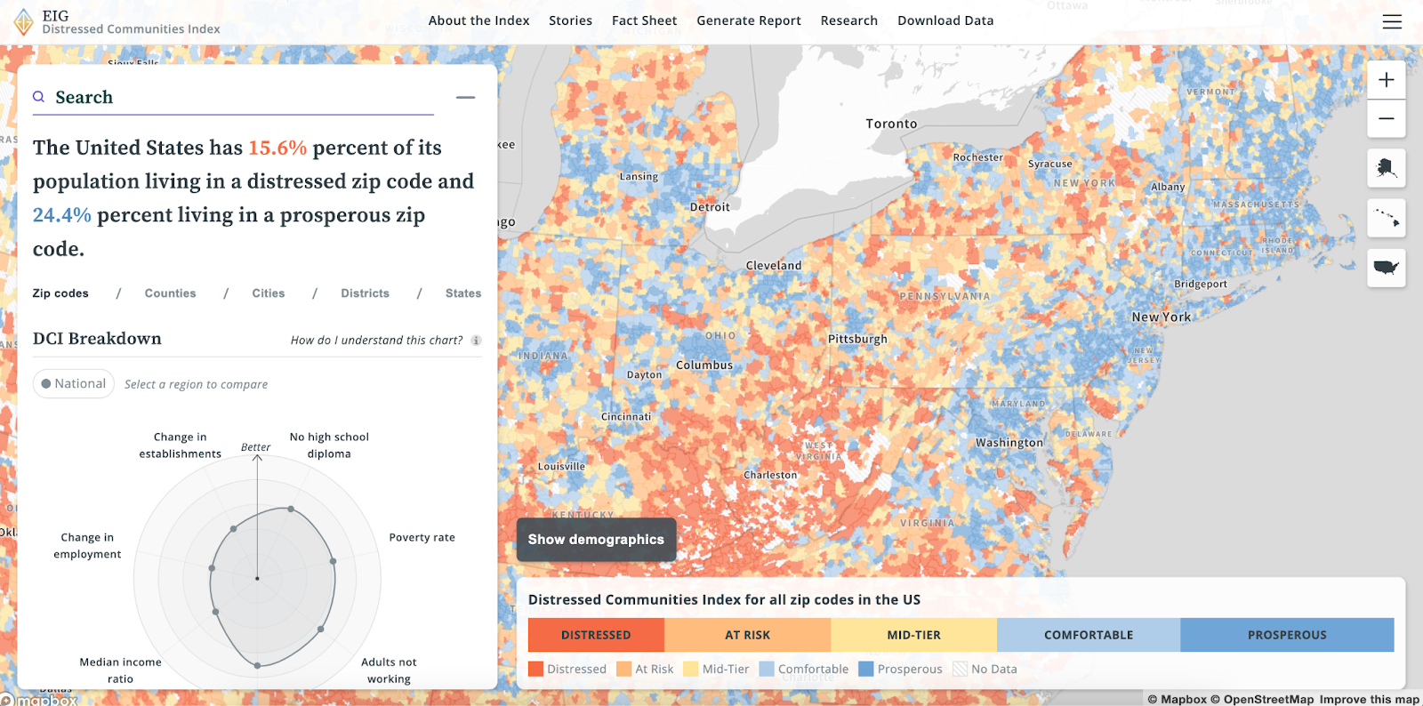Click the 24.4% prosperous figure
The width and height of the screenshot is (1423, 706).
62,215
